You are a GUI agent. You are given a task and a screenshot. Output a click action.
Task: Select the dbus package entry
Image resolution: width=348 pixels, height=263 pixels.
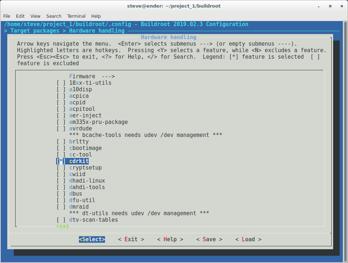point(76,194)
